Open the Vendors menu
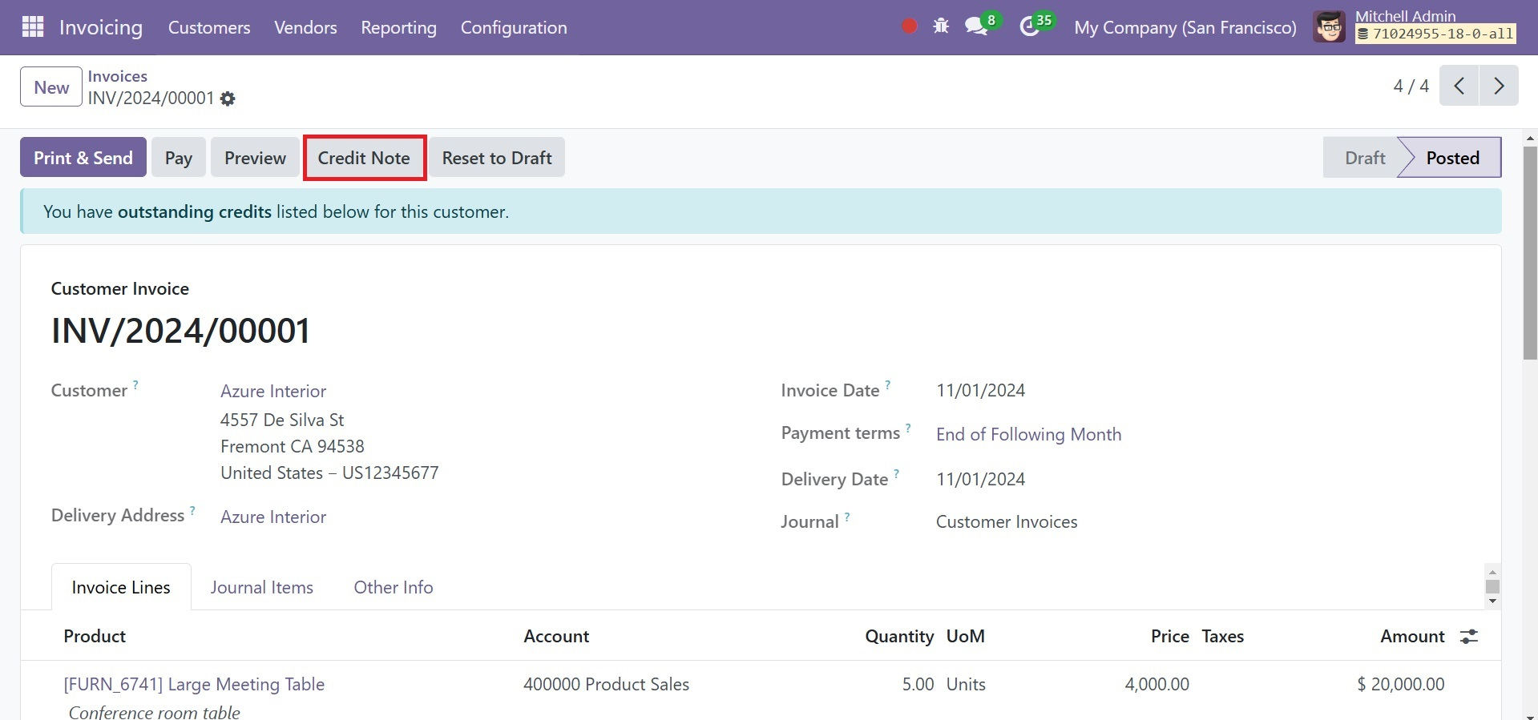This screenshot has width=1538, height=720. [305, 27]
